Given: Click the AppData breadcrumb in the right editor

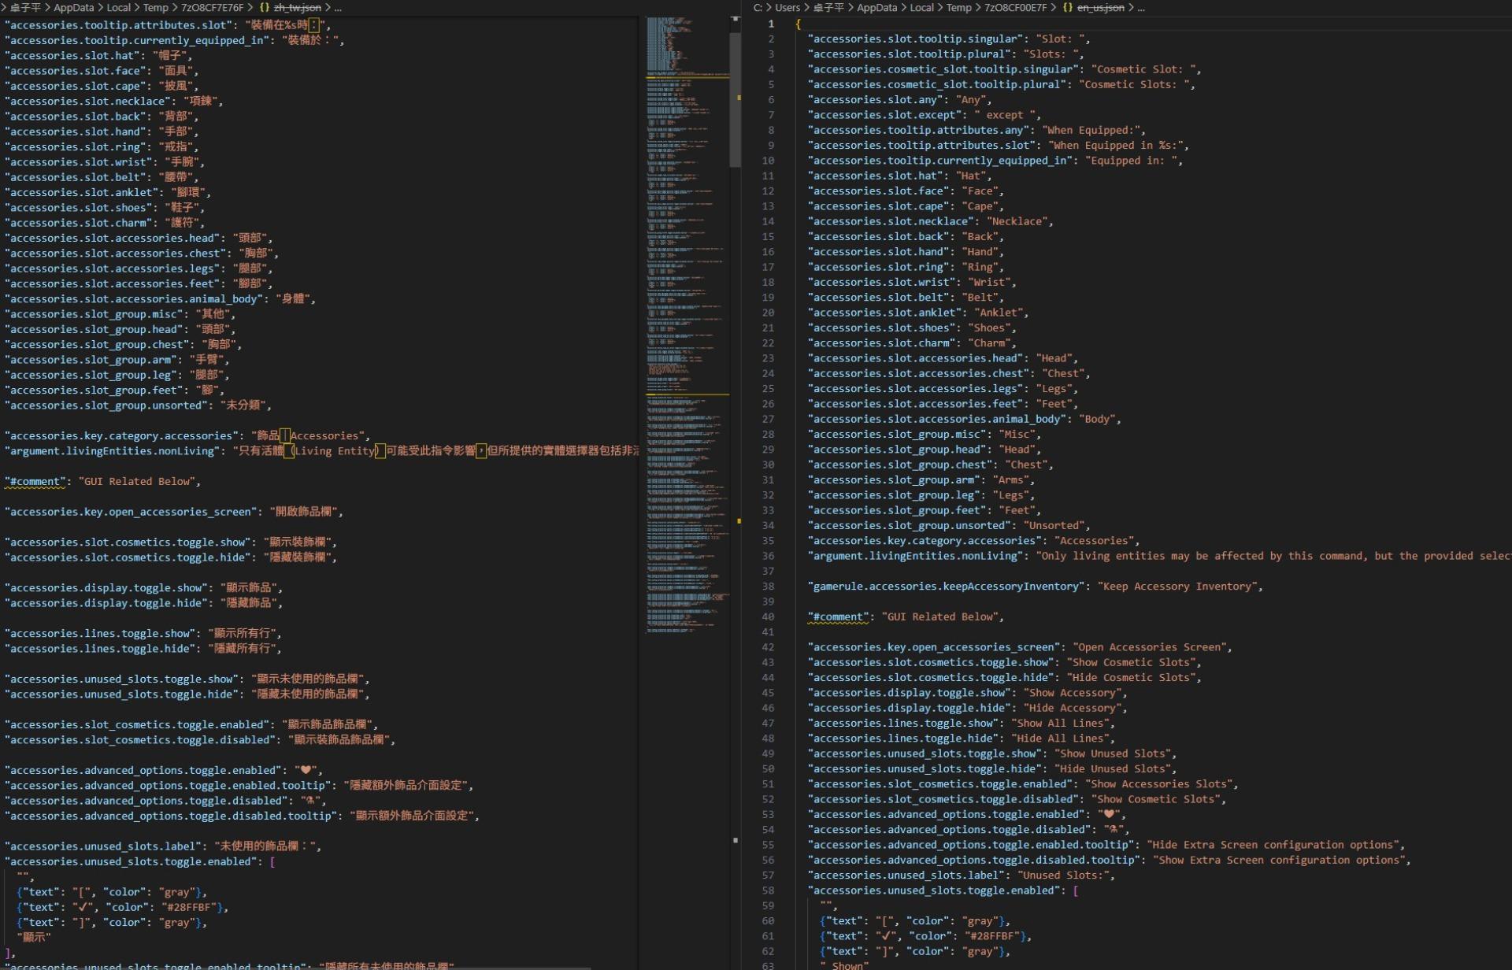Looking at the screenshot, I should click(x=876, y=8).
